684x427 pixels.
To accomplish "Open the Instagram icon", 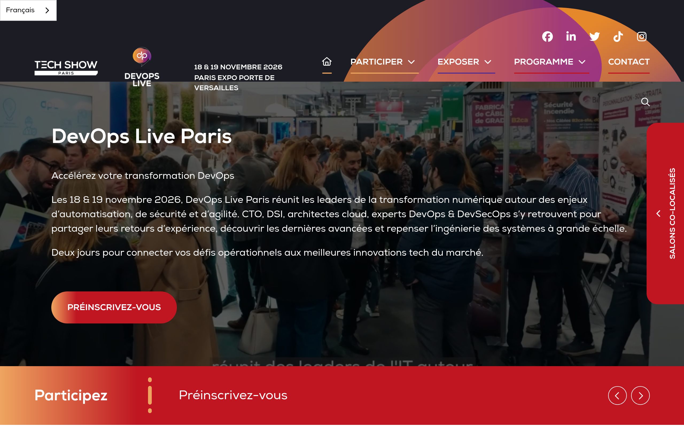I will [642, 37].
